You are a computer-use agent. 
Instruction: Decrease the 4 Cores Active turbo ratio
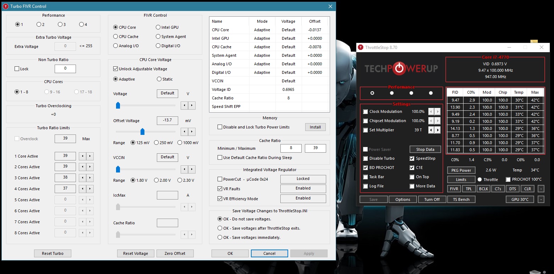click(x=82, y=189)
